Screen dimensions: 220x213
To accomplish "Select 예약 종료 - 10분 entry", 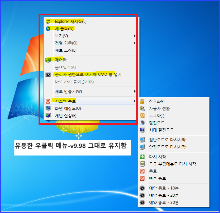I will point(174,188).
